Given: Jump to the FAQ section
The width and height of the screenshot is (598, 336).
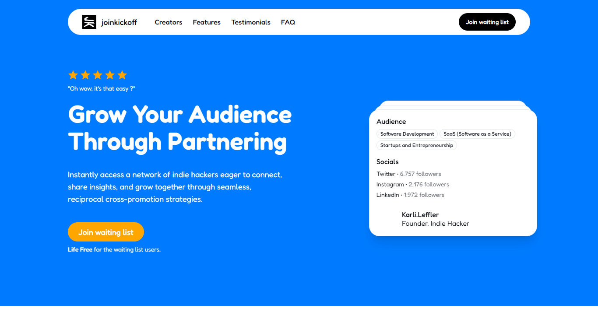Looking at the screenshot, I should pyautogui.click(x=288, y=22).
